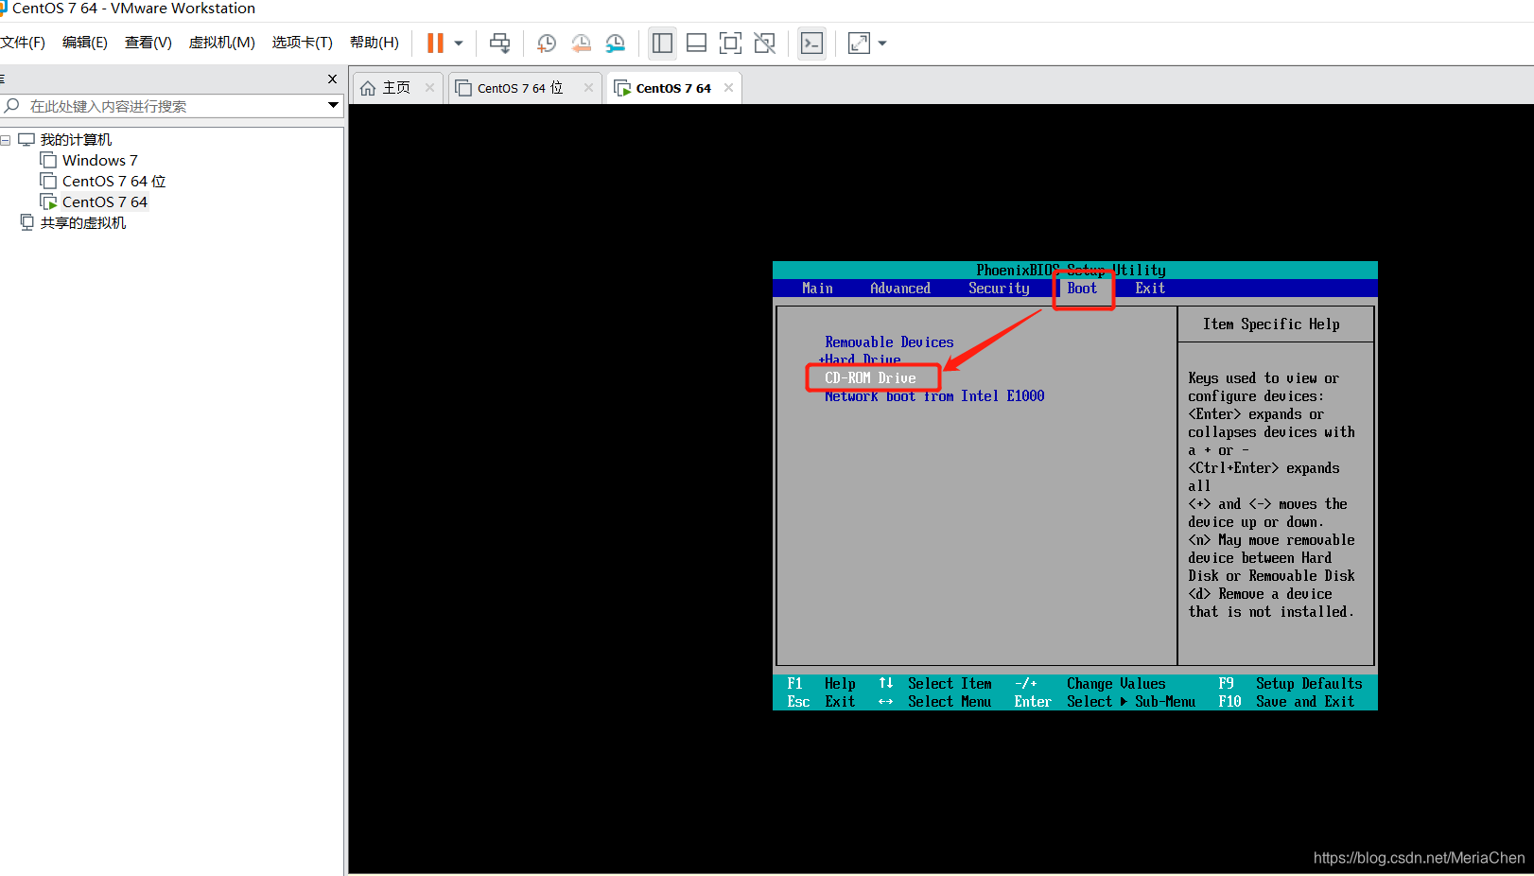The height and width of the screenshot is (876, 1534).
Task: Open the 选项卡(T) menu
Action: click(x=303, y=43)
